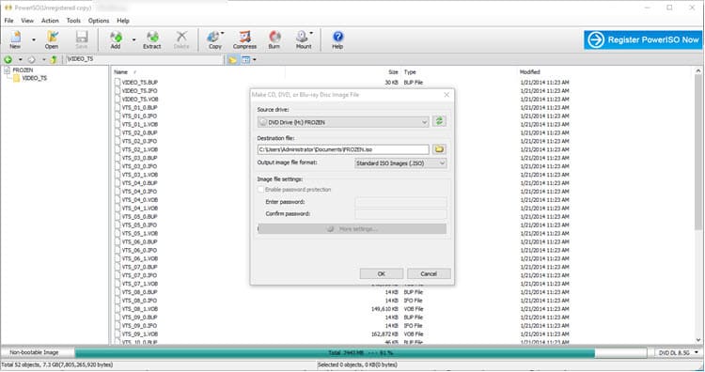Select file VIDEO_TS.VOB
The width and height of the screenshot is (705, 372).
coord(140,100)
